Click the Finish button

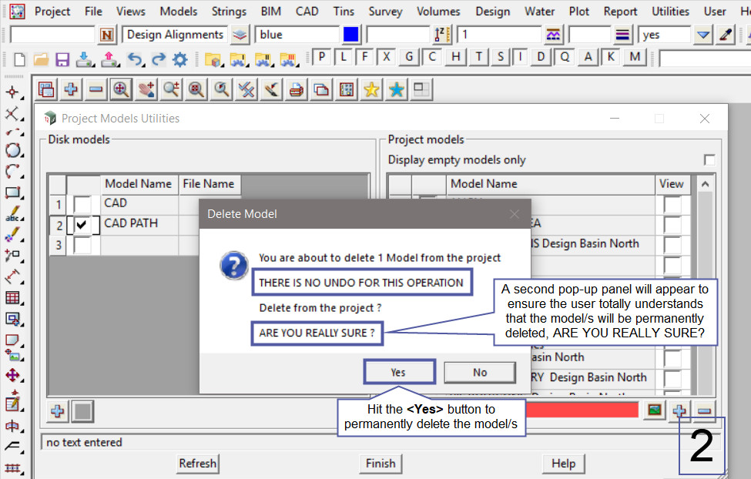[x=381, y=463]
